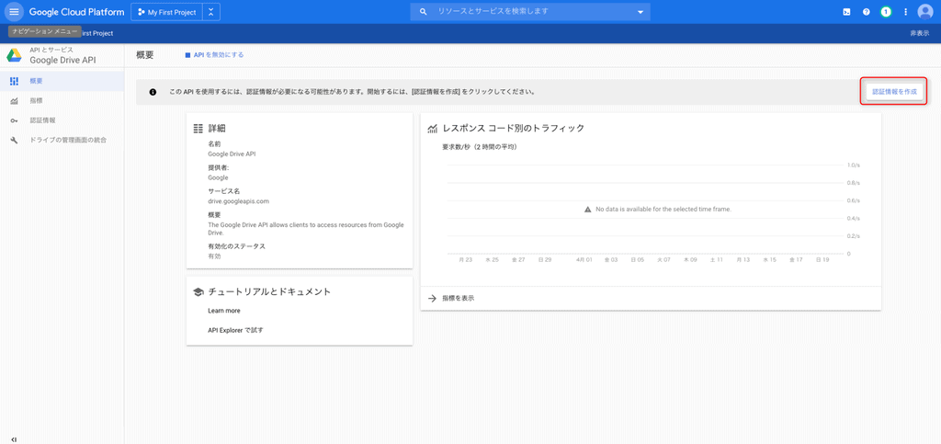Viewport: 941px width, 444px height.
Task: Open ドライブの管理画面の統合 sidebar item
Action: [x=68, y=140]
